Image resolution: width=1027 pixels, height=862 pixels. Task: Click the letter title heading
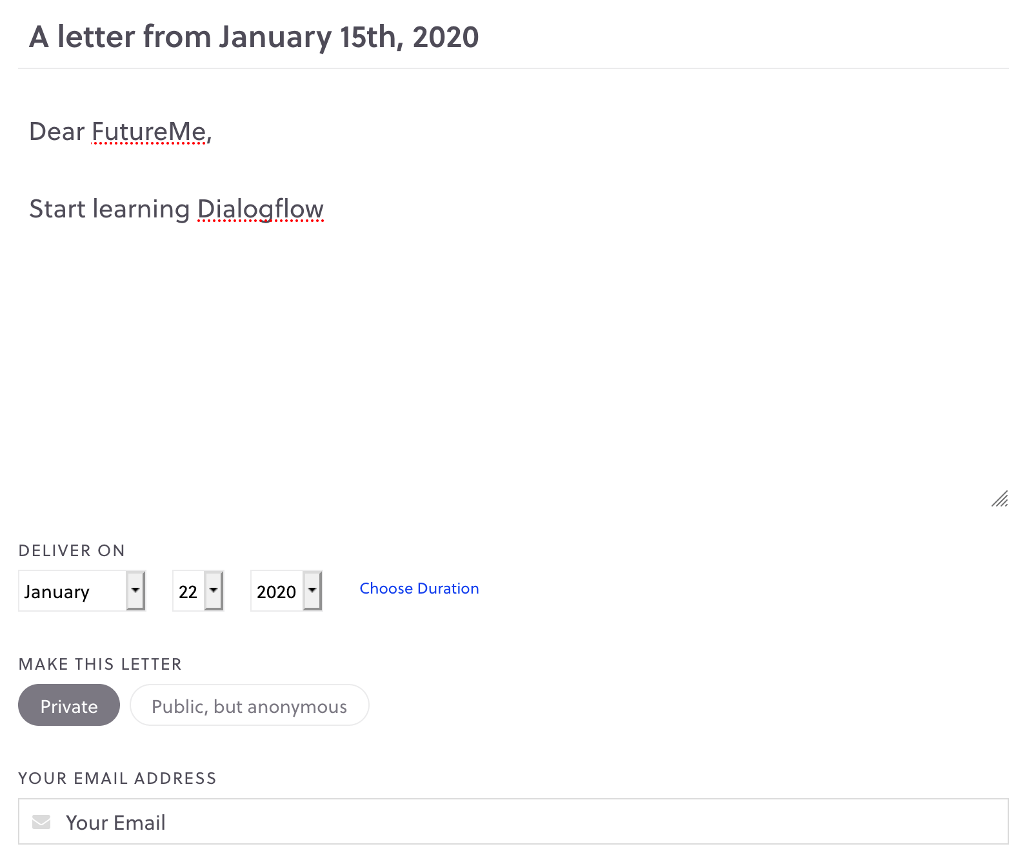click(254, 37)
